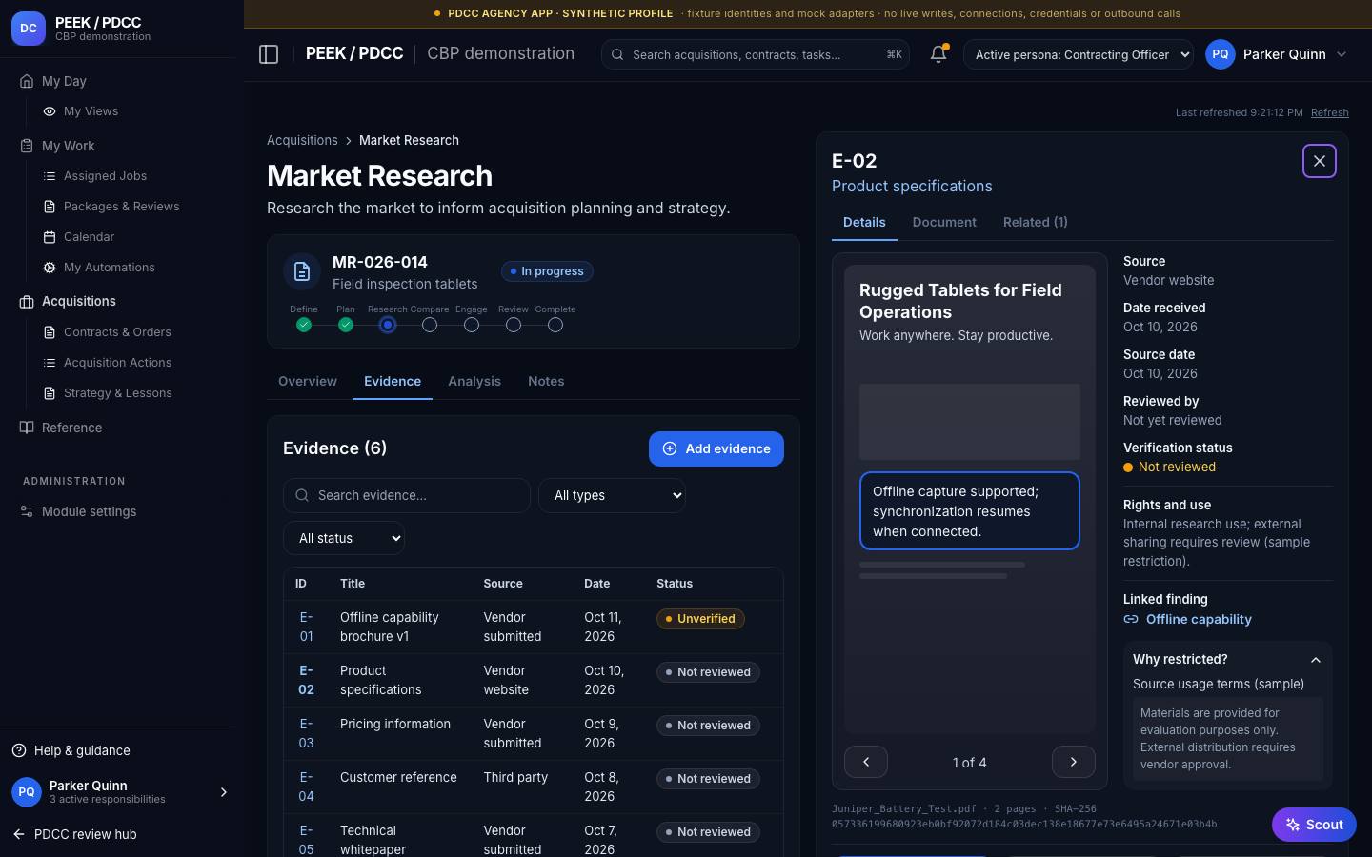Switch to the Overview tab
Image resolution: width=1372 pixels, height=857 pixels.
pos(308,381)
